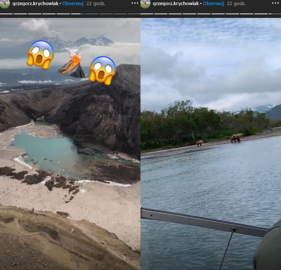Open profile avatar on the bears story header

click(x=146, y=4)
